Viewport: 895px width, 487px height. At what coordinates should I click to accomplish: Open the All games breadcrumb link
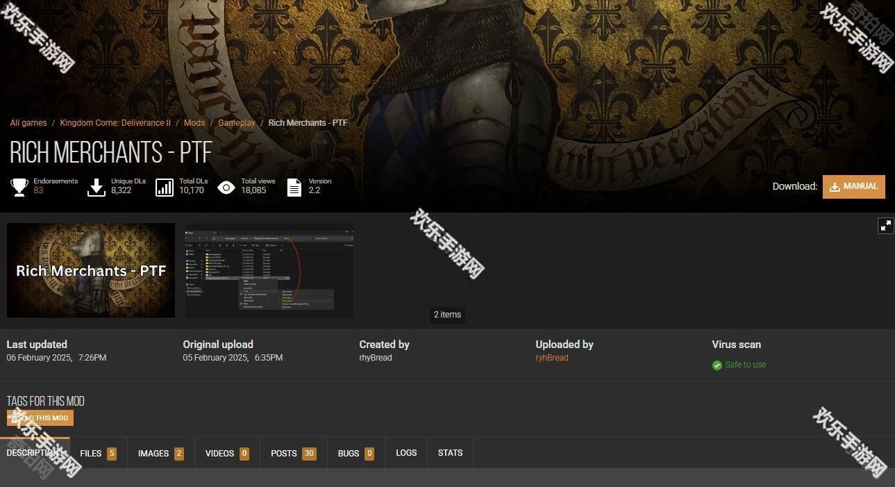pos(28,123)
